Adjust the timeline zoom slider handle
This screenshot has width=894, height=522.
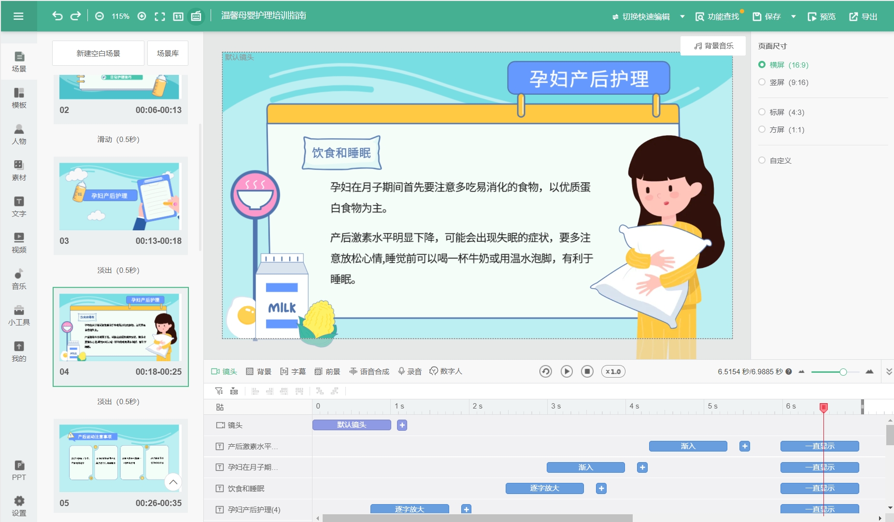point(843,372)
